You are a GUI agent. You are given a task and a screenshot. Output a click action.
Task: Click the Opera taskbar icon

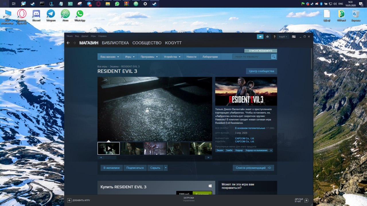pos(98,4)
